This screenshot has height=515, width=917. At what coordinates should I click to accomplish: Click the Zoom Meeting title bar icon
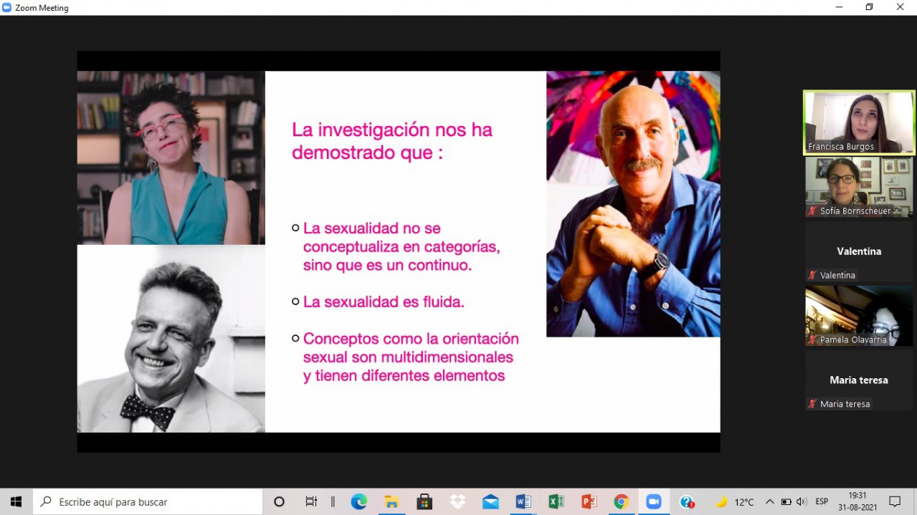pos(7,8)
